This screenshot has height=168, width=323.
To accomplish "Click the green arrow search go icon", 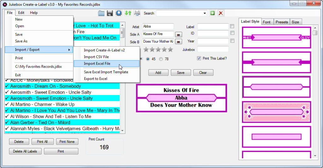I will pyautogui.click(x=213, y=13).
